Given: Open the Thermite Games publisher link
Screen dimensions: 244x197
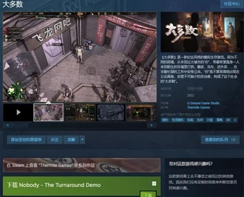Looking at the screenshot, I should click(x=199, y=107).
